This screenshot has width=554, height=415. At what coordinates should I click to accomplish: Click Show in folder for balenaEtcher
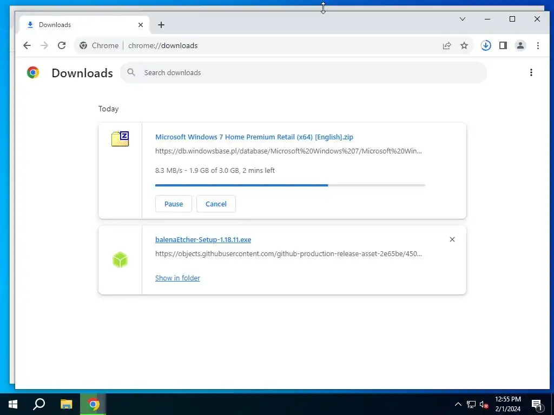tap(177, 278)
